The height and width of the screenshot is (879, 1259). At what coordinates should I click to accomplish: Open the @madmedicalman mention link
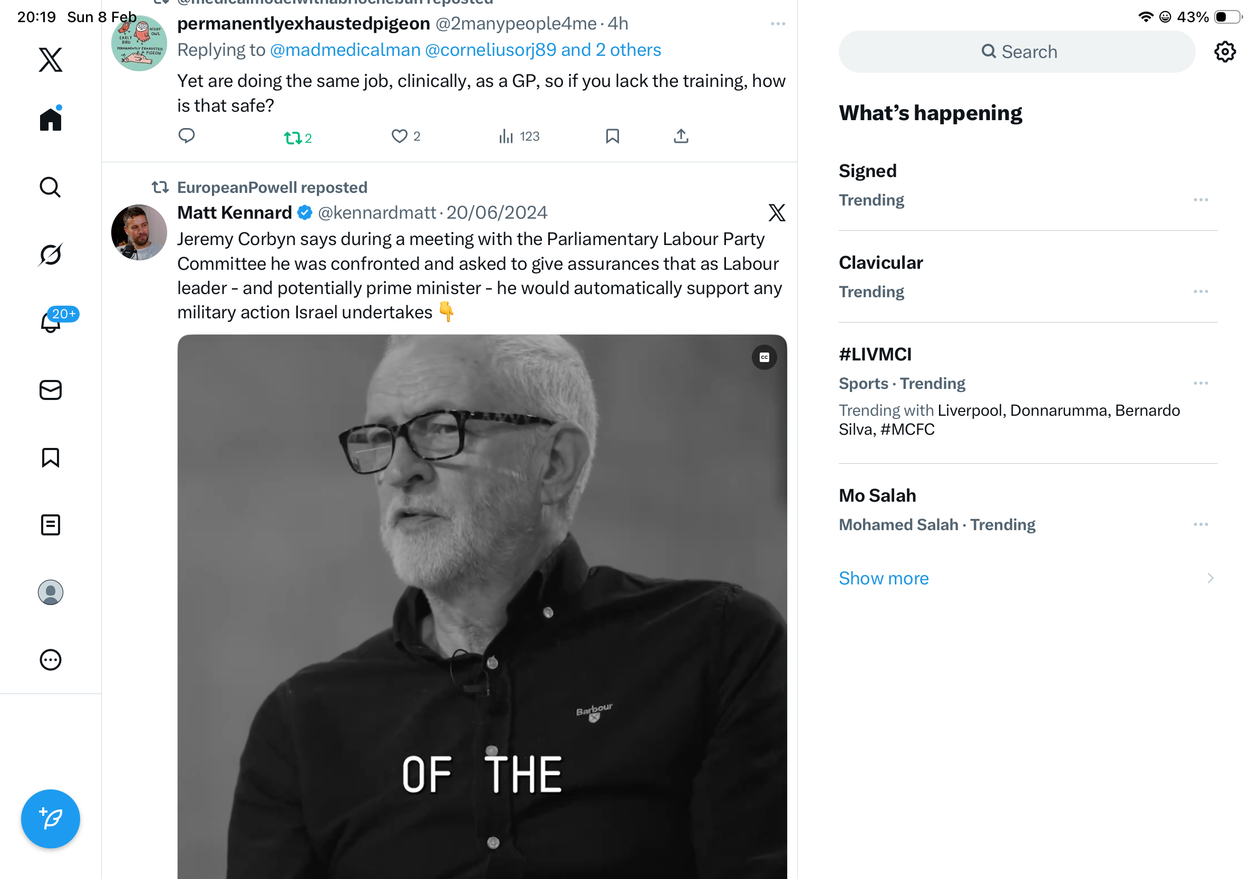(x=345, y=50)
